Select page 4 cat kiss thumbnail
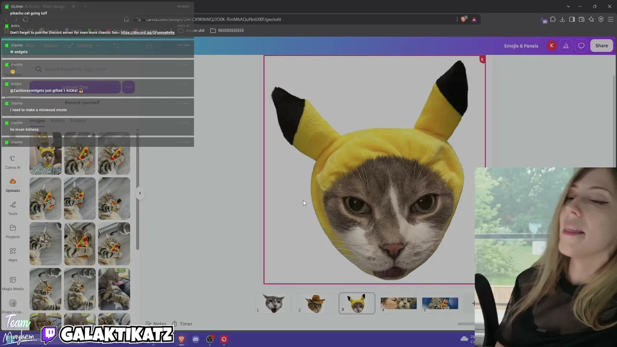Screen dimensions: 617x347 [x=399, y=303]
